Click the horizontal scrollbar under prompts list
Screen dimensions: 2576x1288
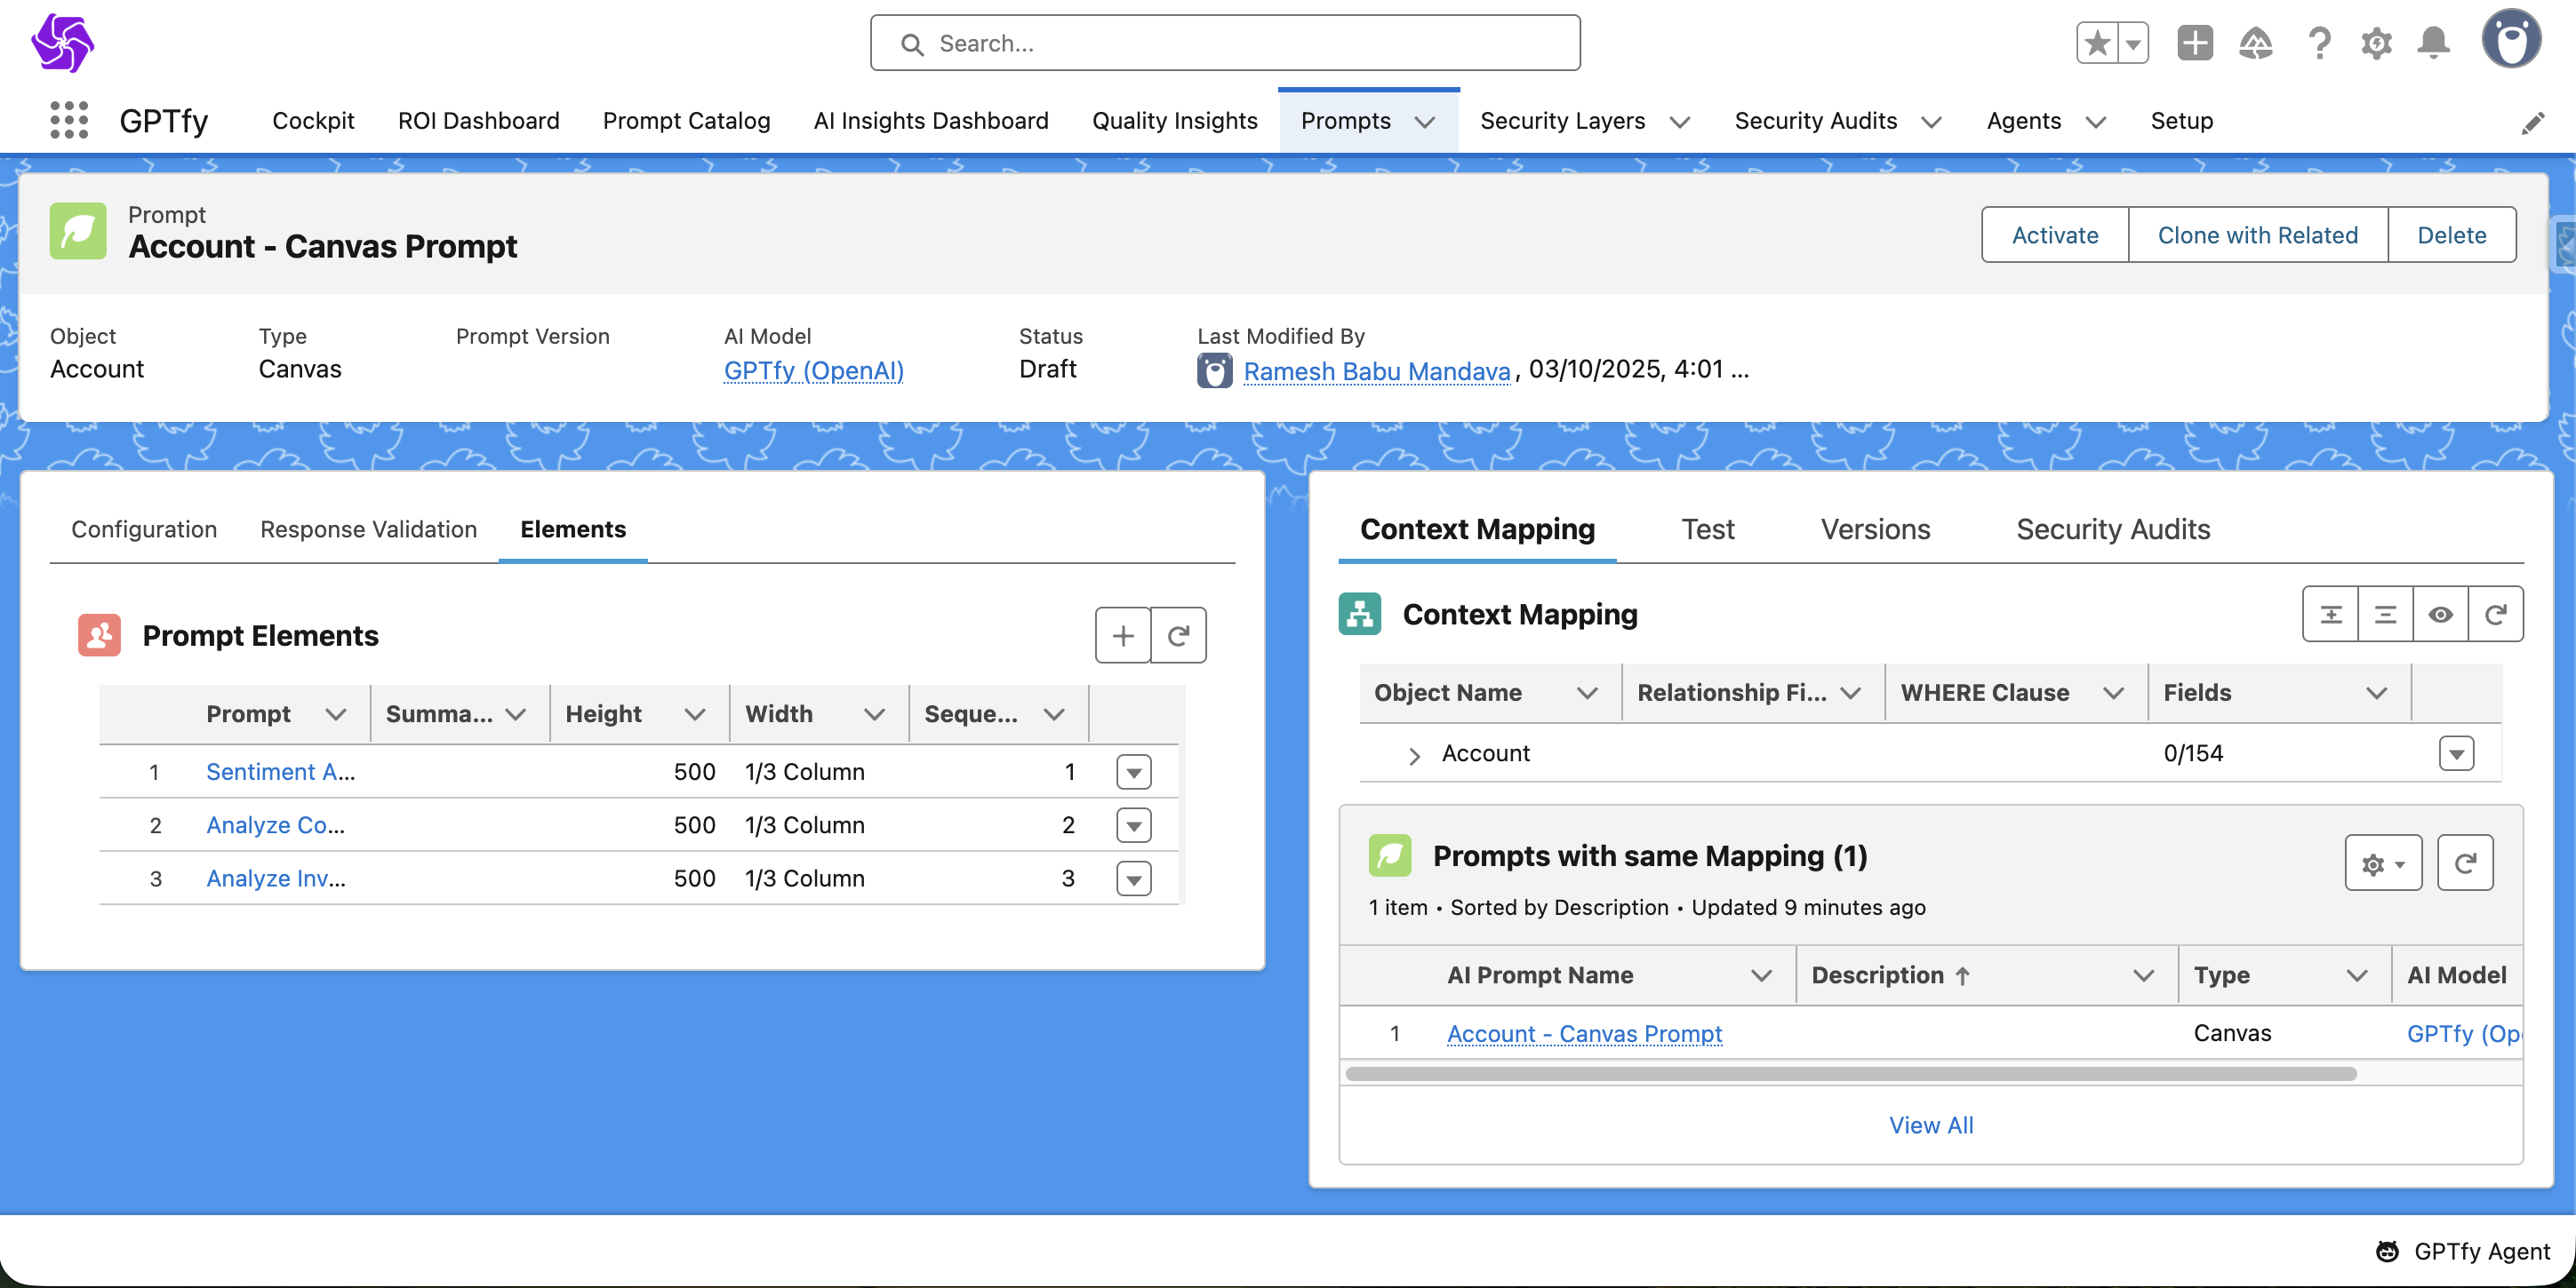pos(1850,1074)
